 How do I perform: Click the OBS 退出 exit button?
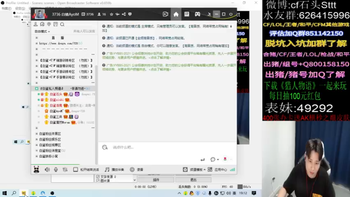point(193,180)
